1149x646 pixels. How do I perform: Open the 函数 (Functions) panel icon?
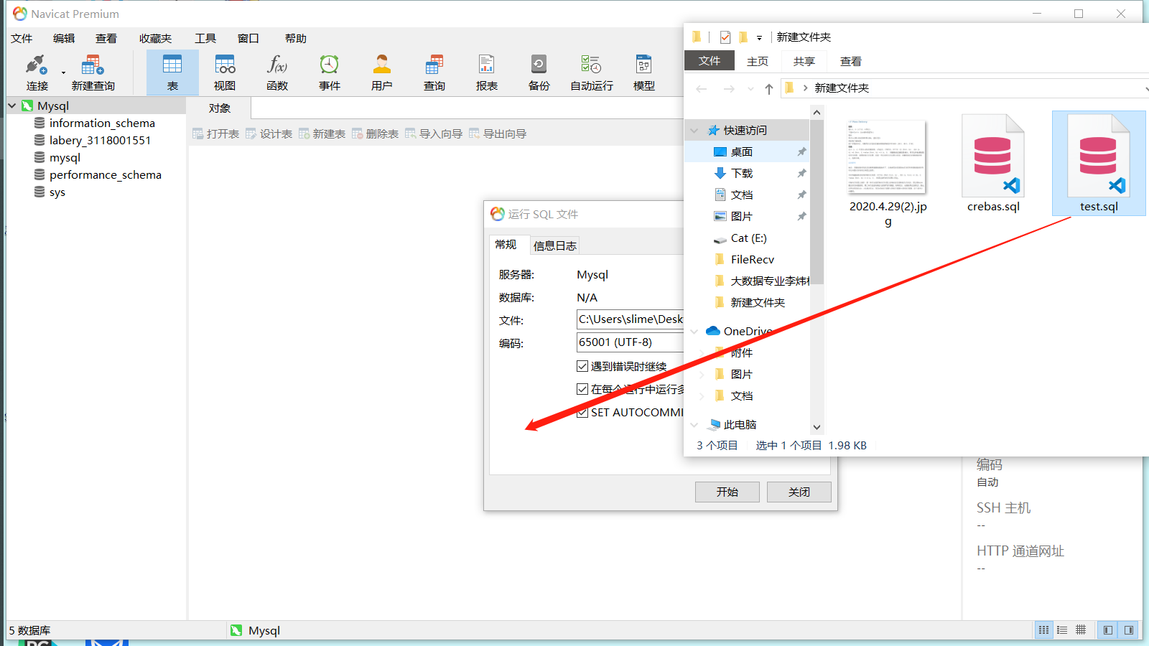276,71
